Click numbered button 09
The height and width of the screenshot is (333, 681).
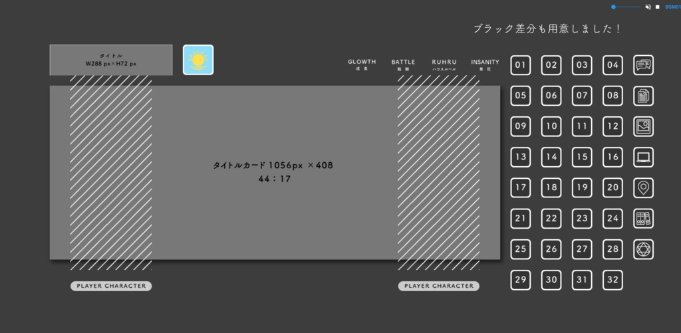click(520, 126)
